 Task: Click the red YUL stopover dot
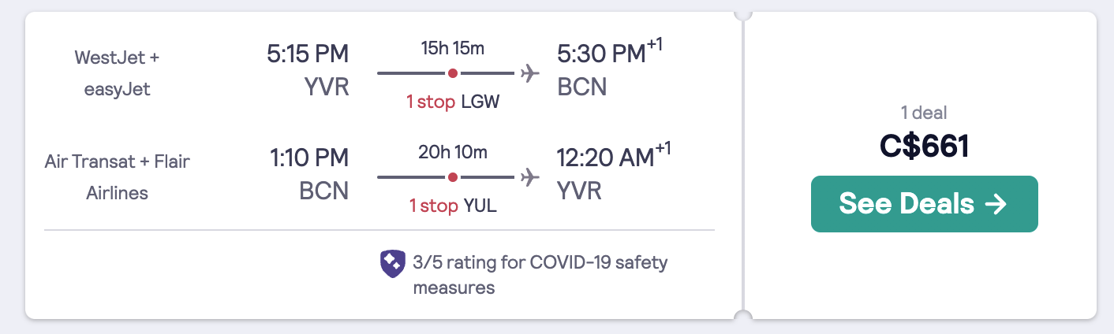452,177
